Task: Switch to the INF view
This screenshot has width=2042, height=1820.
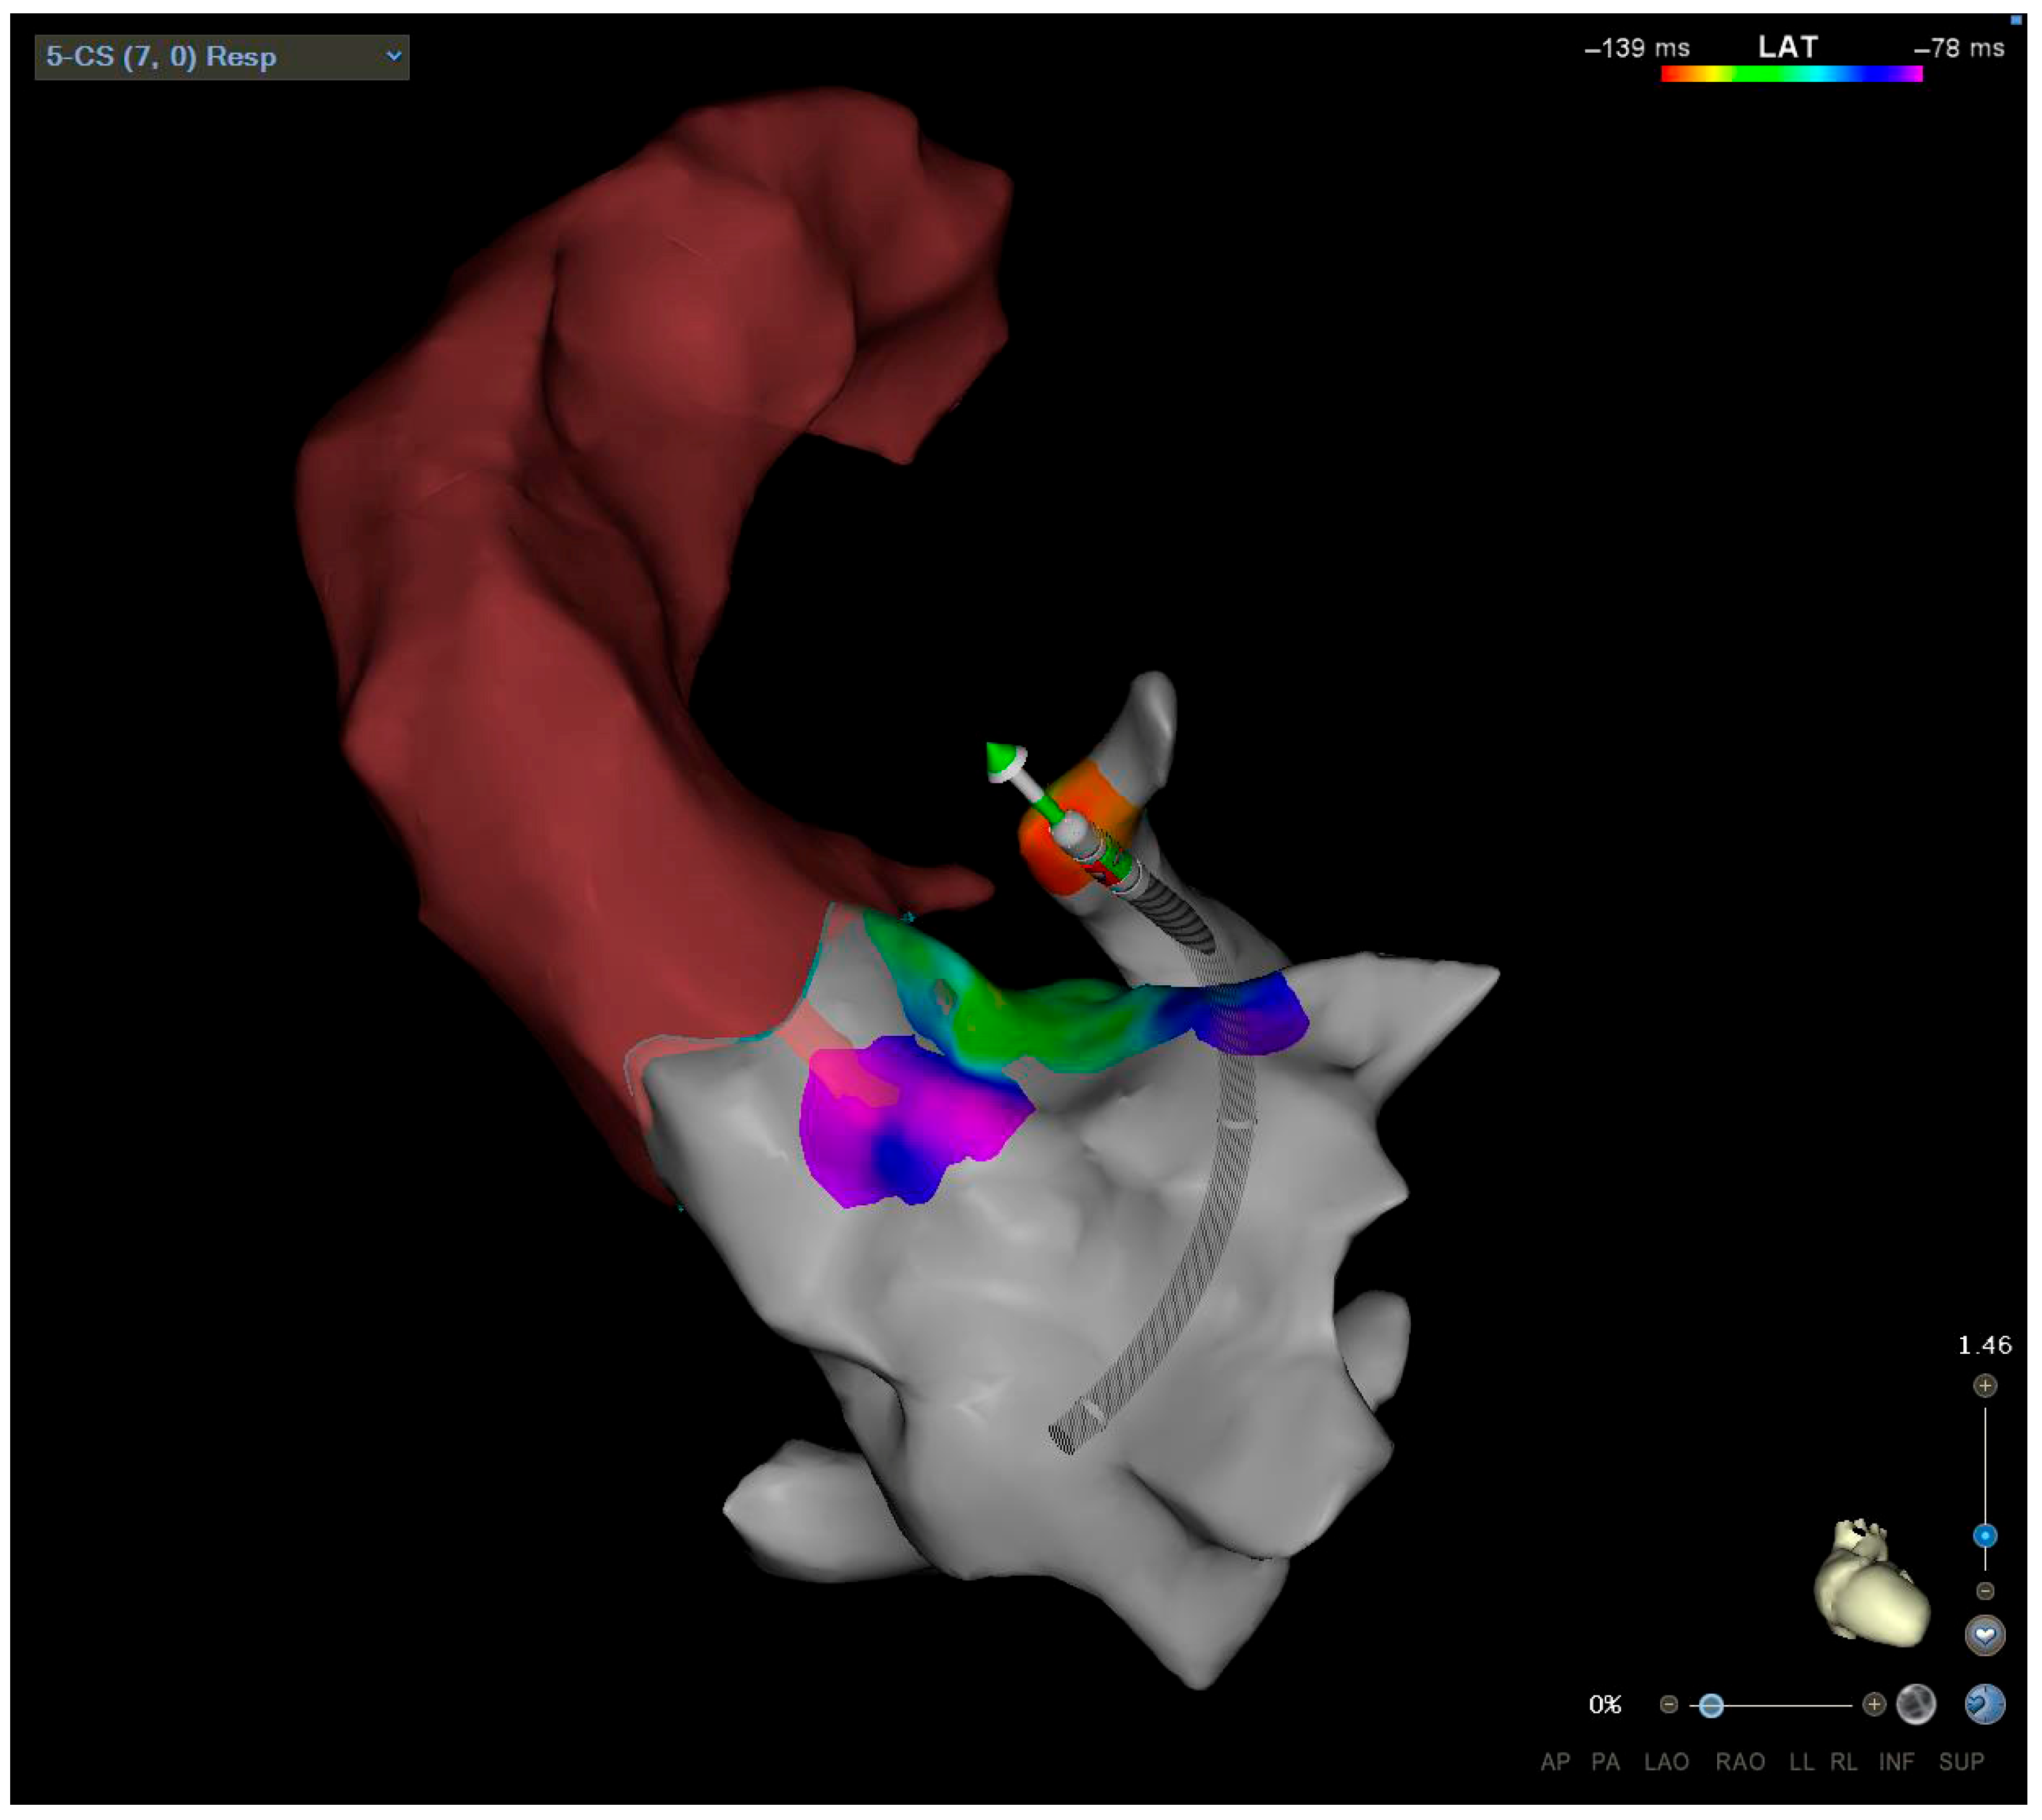Action: click(x=1896, y=1762)
